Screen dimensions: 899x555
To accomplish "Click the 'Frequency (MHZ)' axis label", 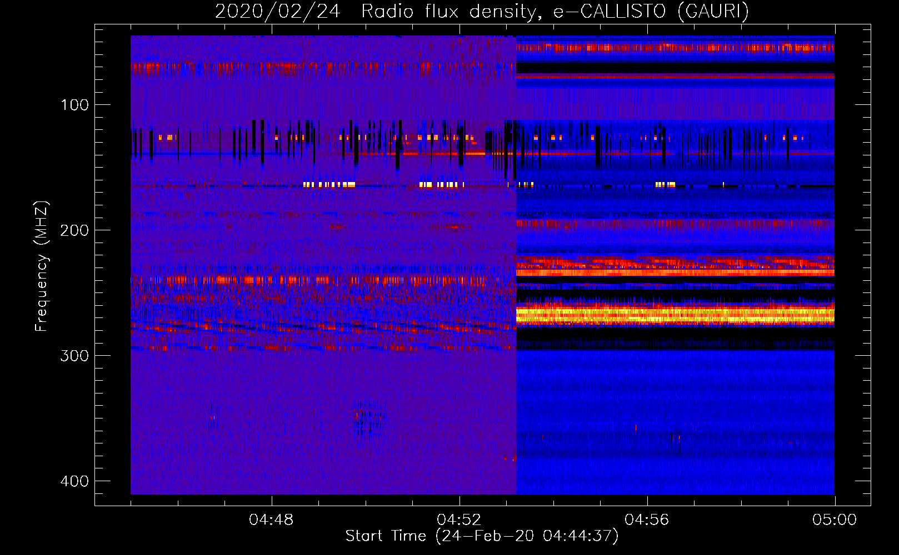I will pyautogui.click(x=42, y=266).
